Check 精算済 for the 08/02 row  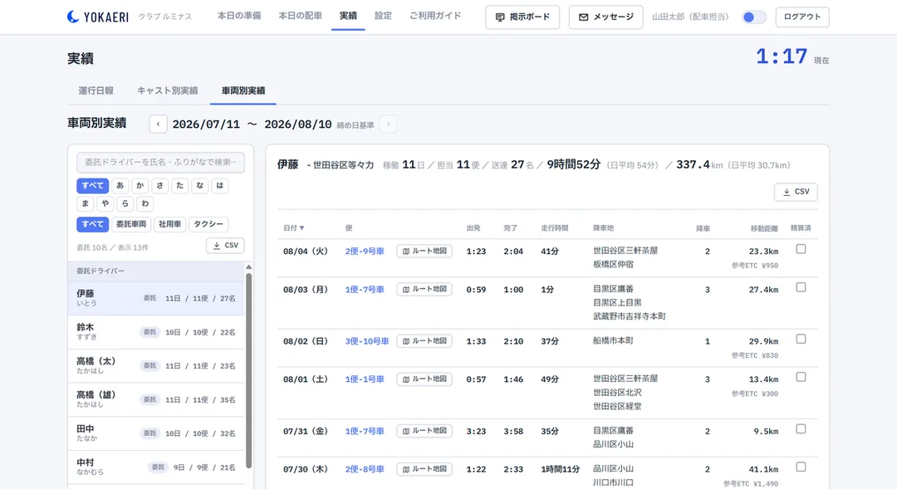tap(801, 340)
